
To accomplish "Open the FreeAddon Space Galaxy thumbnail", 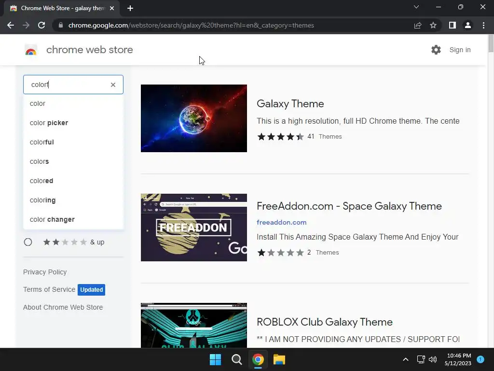I will coord(194,228).
